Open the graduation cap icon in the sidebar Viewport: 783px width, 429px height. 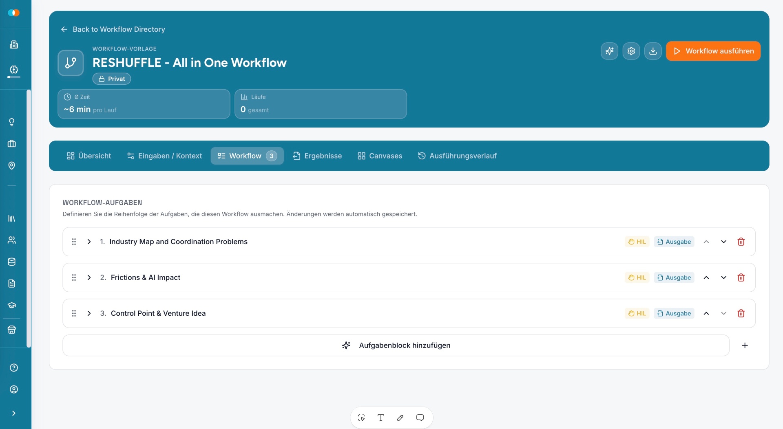[x=12, y=305]
